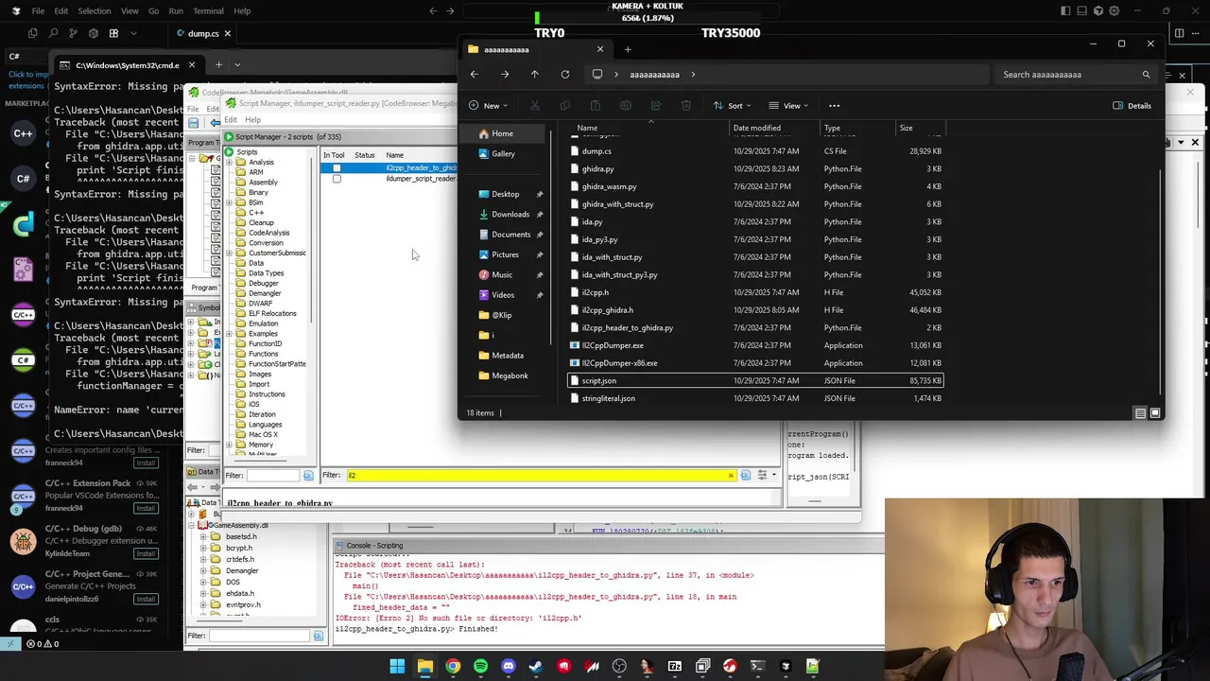1210x681 pixels.
Task: Open Discord from the taskbar
Action: (x=509, y=666)
